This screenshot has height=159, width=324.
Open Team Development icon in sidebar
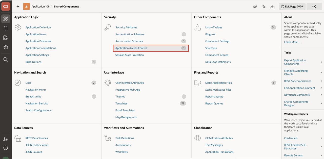click(x=6, y=38)
